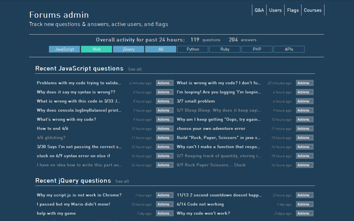
Task: Select the PHP filter button
Action: (x=257, y=49)
